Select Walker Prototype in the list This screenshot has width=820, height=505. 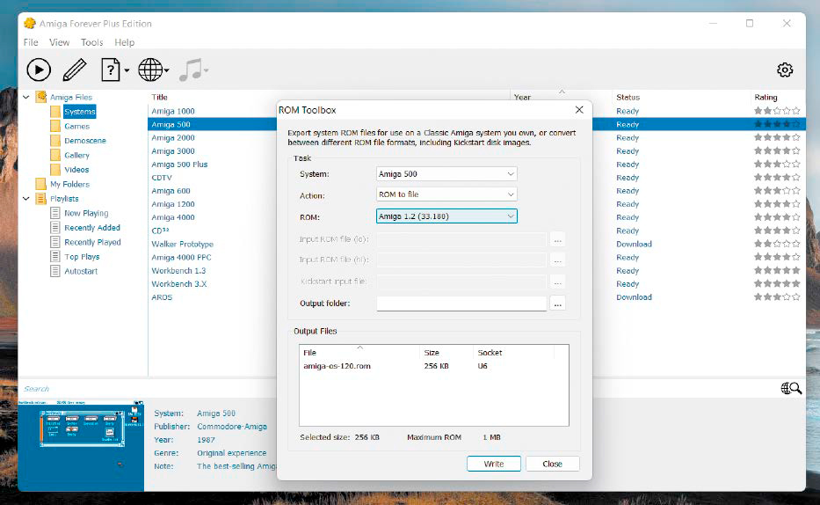click(x=183, y=244)
